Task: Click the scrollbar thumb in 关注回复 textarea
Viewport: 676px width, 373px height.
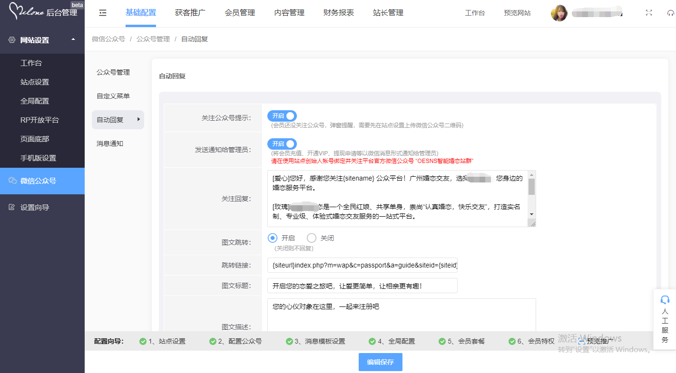Action: (532, 187)
